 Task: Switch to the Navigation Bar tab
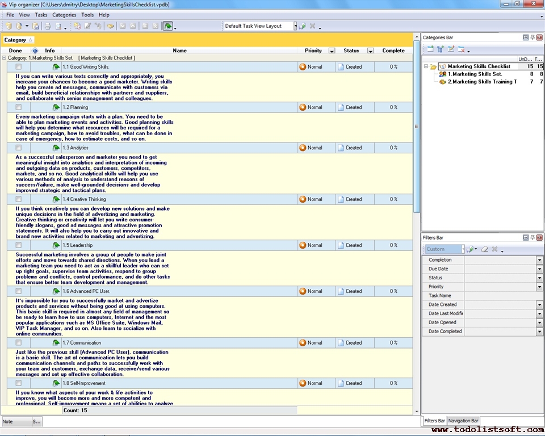click(463, 421)
